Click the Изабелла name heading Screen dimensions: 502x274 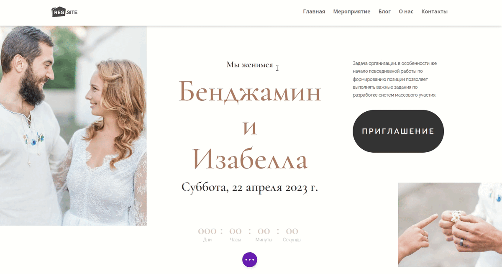250,159
